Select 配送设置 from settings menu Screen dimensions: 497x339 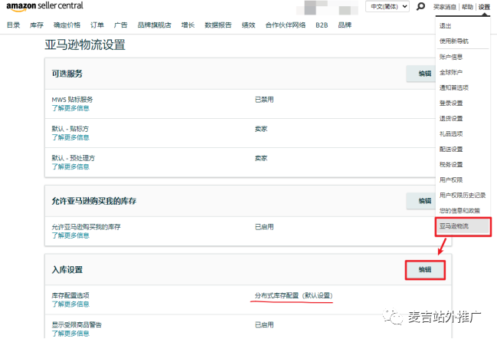[451, 150]
